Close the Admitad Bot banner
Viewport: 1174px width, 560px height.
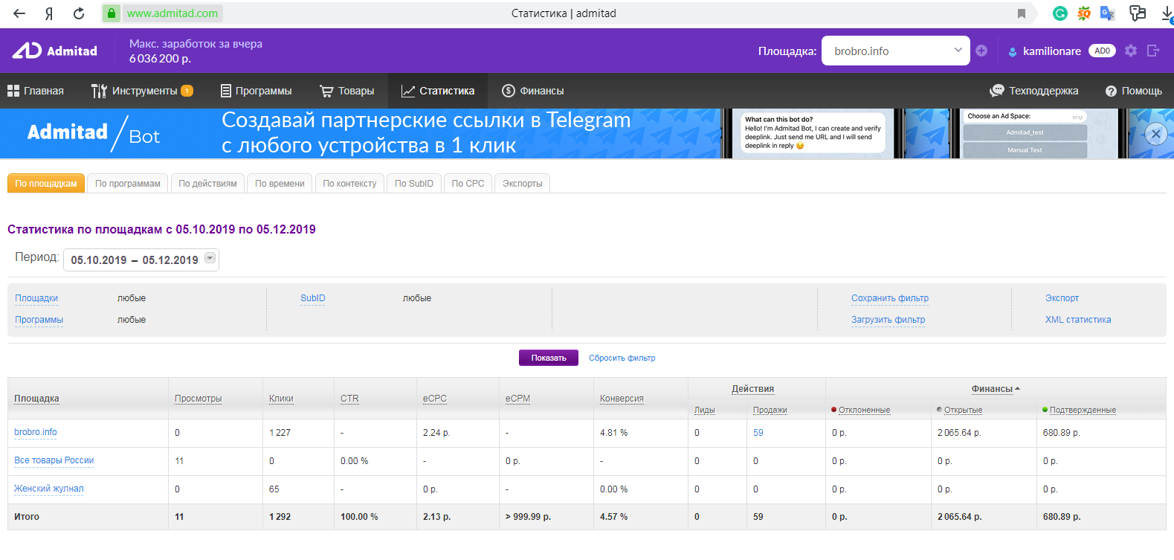[1155, 134]
